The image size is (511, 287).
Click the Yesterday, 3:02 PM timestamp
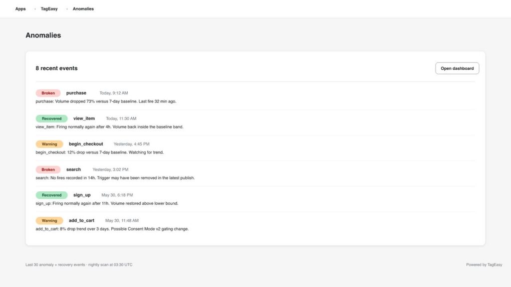[x=110, y=169]
